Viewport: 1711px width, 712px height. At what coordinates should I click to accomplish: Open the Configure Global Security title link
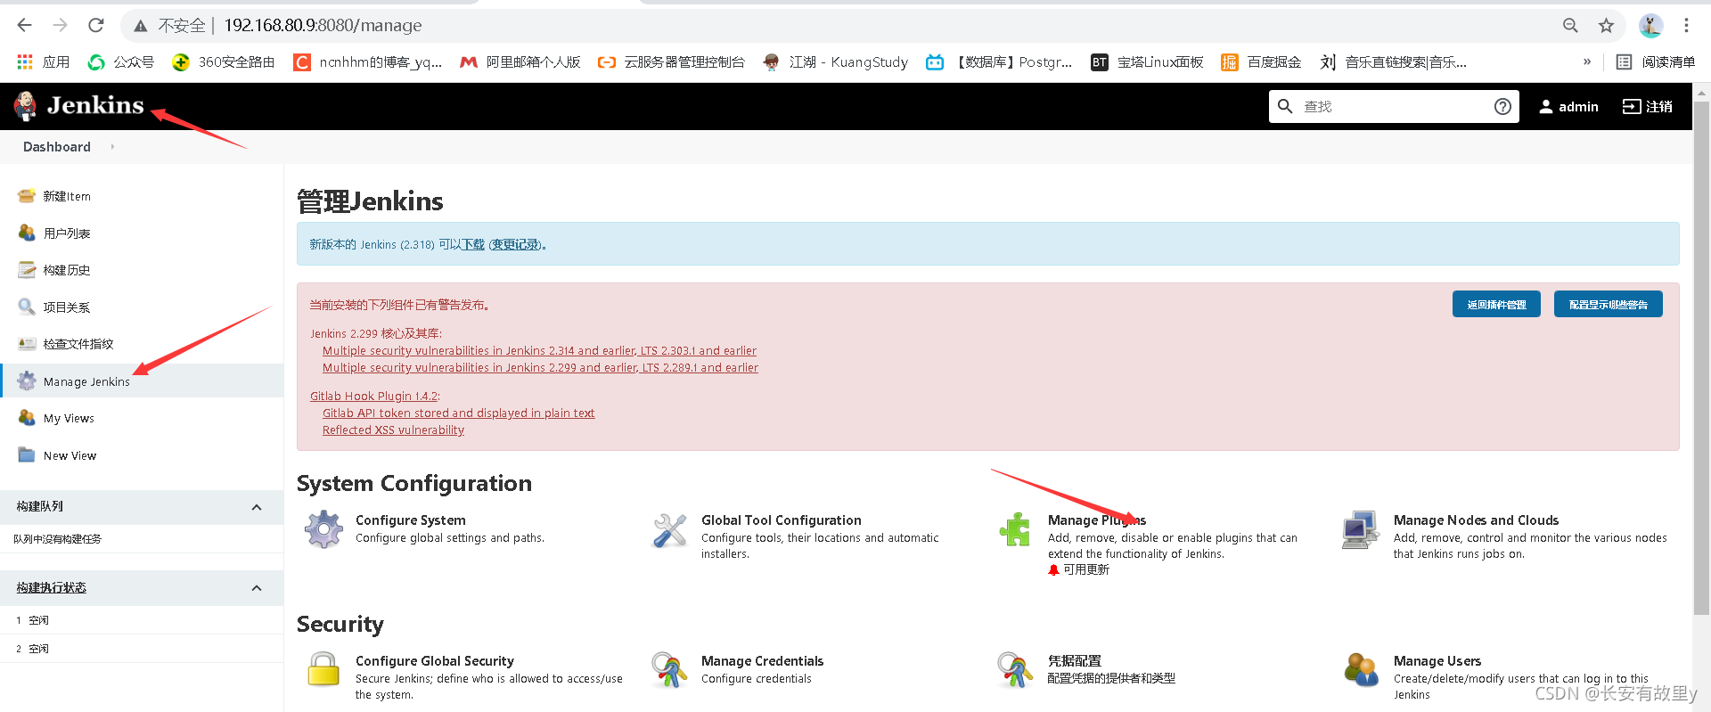click(x=434, y=661)
